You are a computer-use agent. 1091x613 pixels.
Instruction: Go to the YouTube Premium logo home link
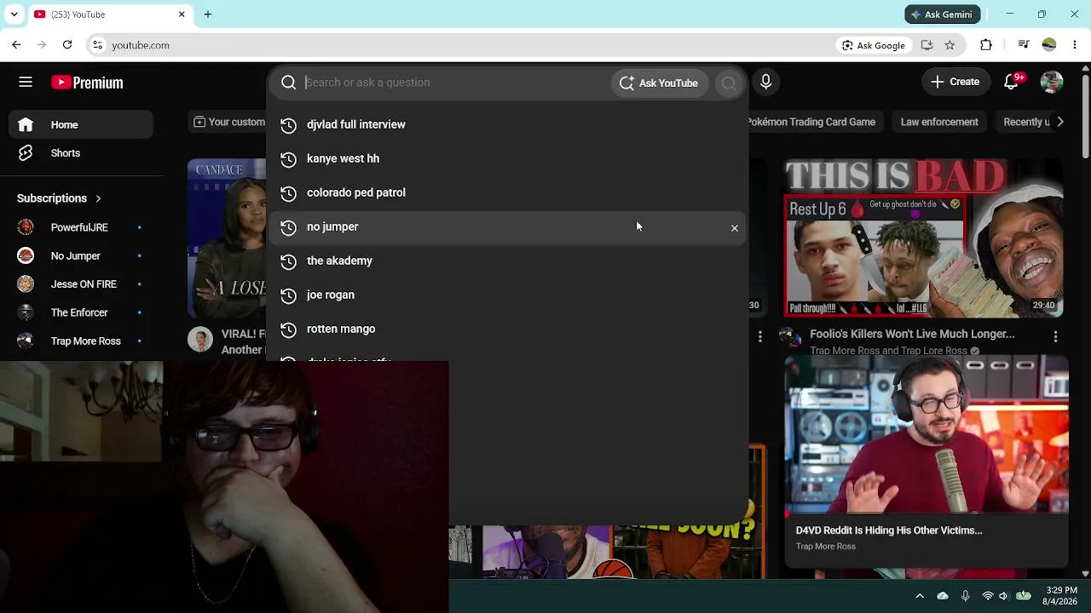[x=87, y=83]
